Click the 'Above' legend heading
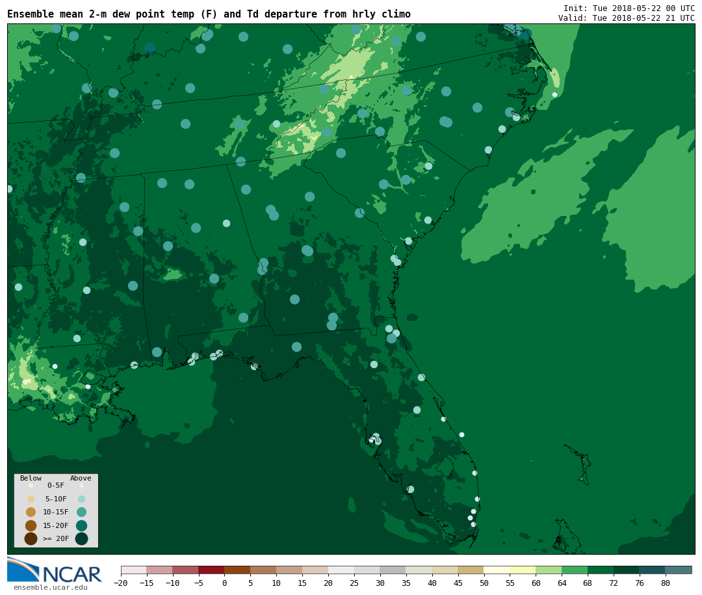 pyautogui.click(x=81, y=478)
